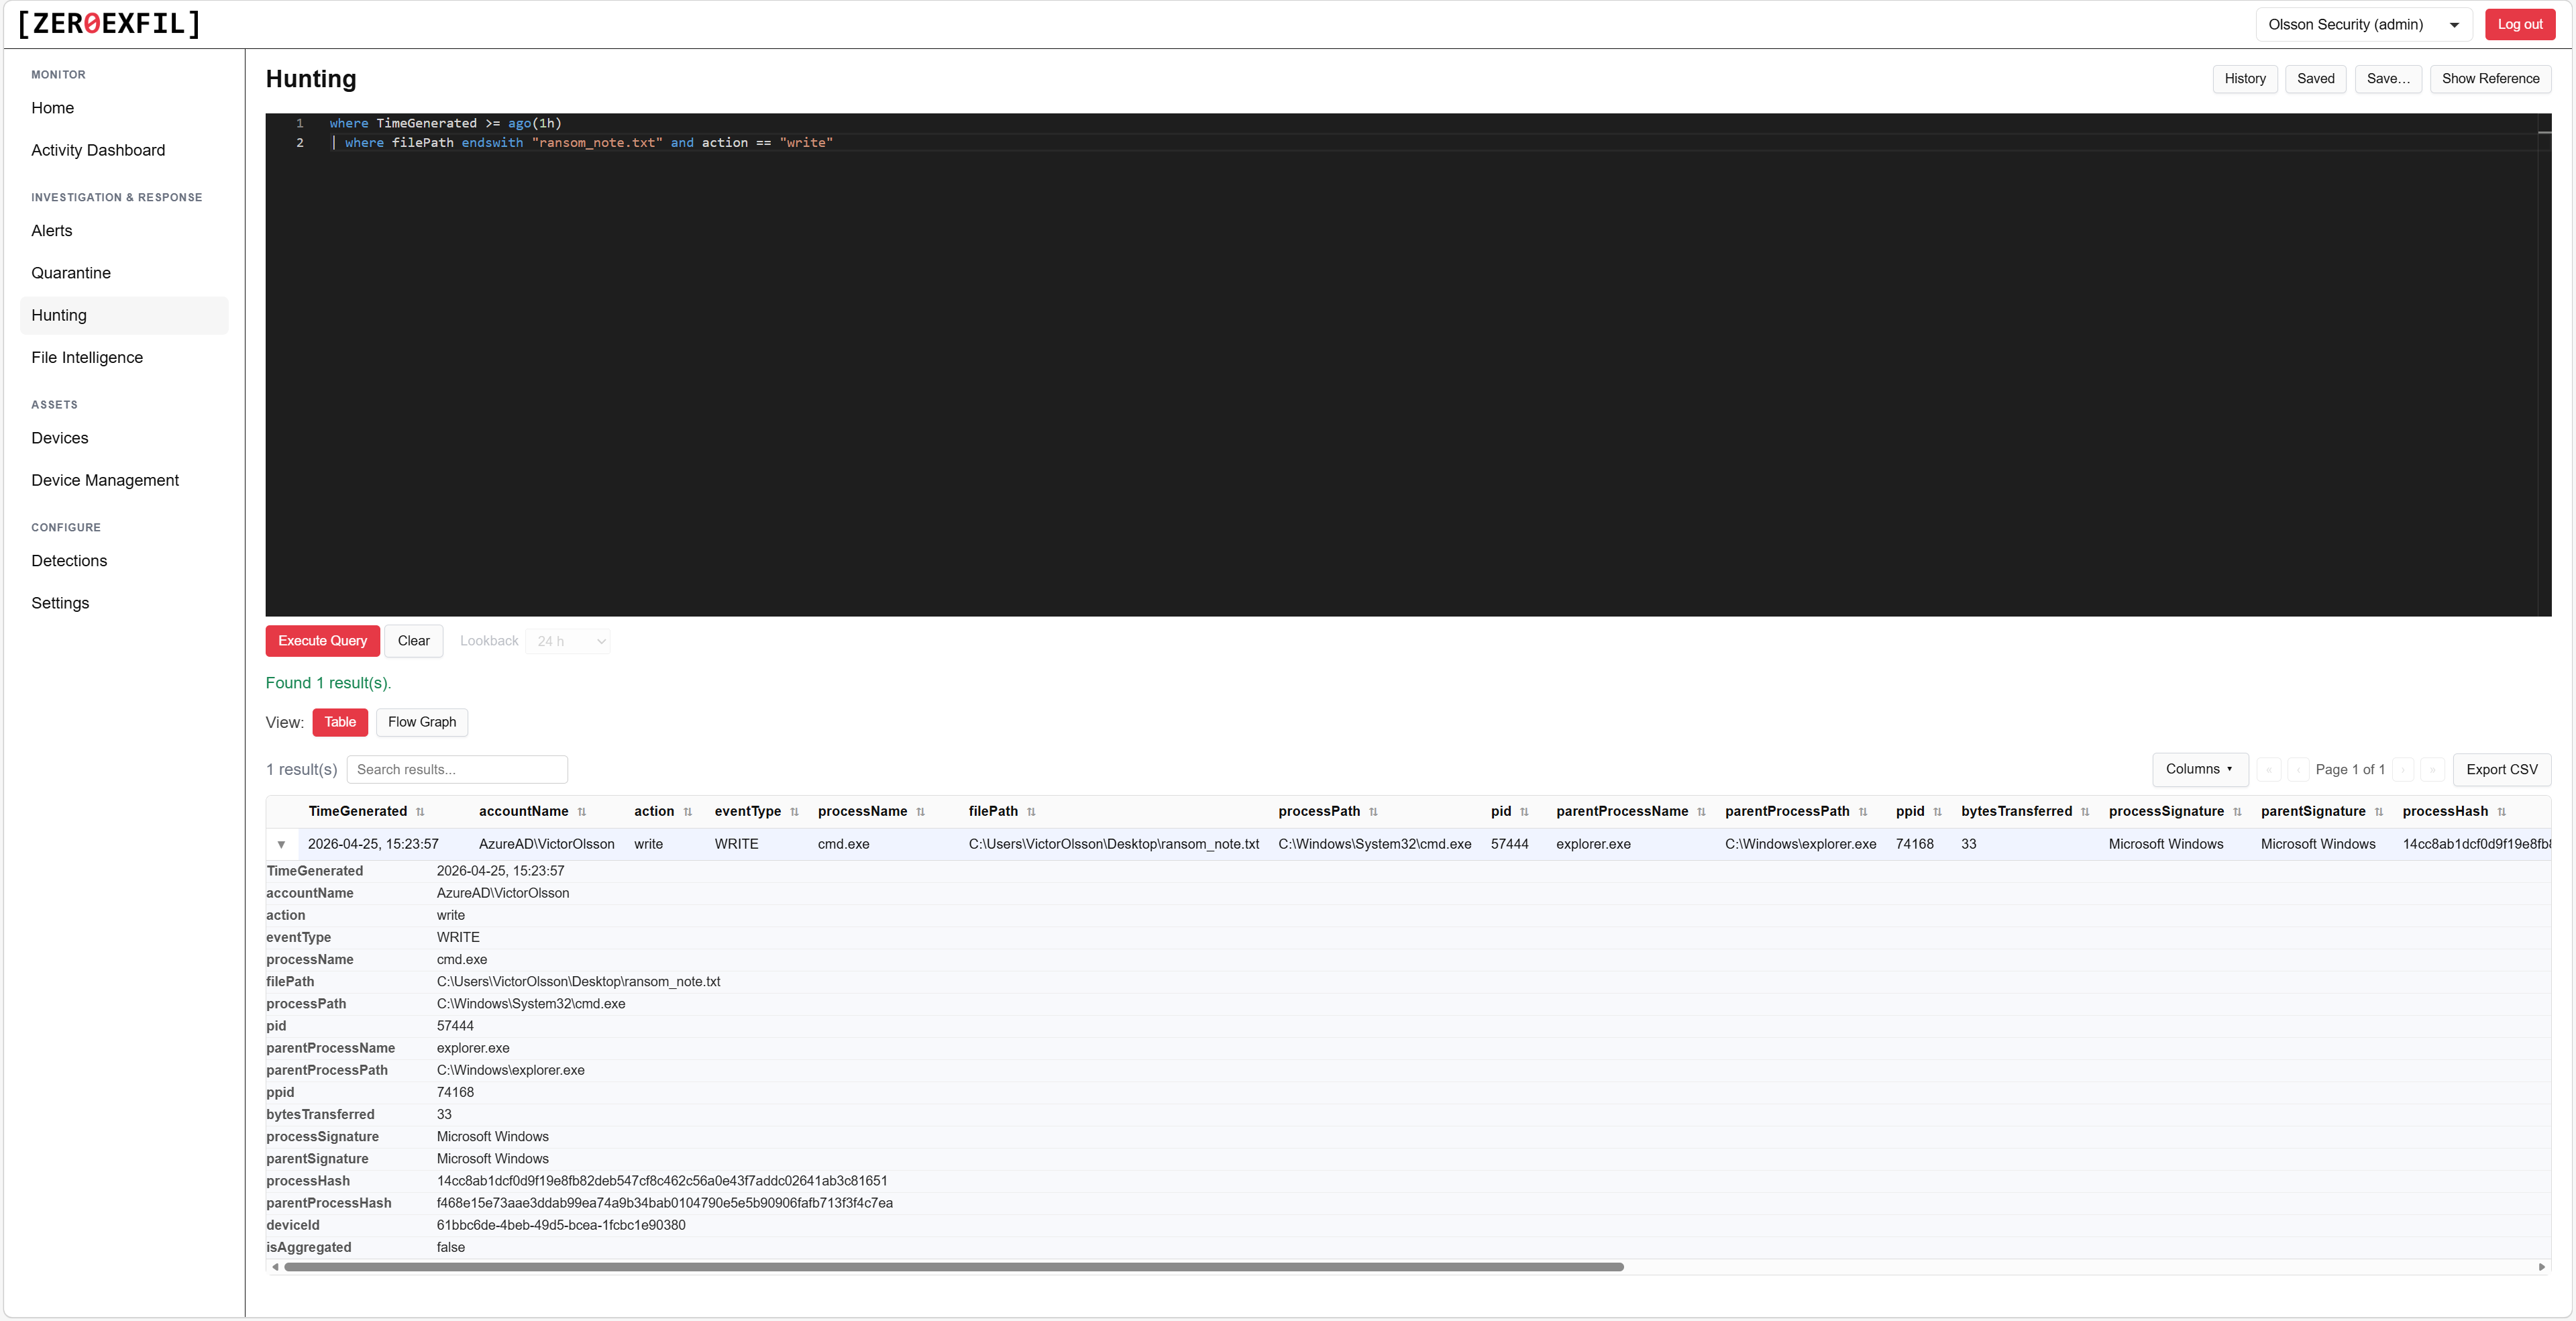Open the Lookback 24h dropdown
Viewport: 2576px width, 1321px height.
pos(568,641)
